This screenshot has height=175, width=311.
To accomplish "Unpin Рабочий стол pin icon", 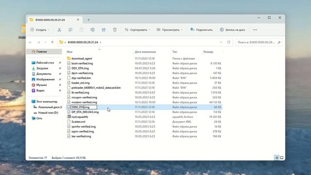I will pos(60,63).
